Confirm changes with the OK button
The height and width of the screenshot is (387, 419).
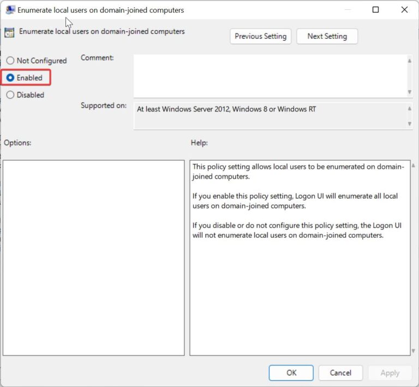coord(291,373)
